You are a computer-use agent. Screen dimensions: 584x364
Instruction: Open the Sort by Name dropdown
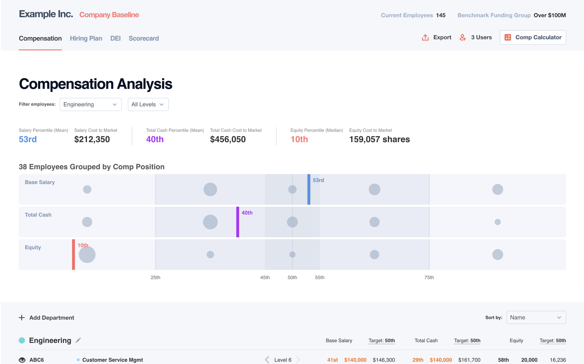[536, 318]
